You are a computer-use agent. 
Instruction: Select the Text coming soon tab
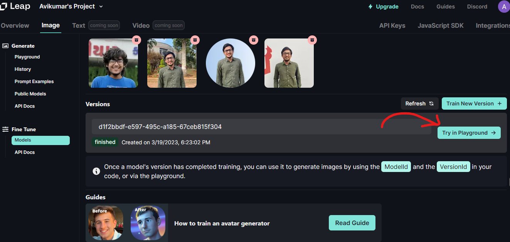[96, 25]
